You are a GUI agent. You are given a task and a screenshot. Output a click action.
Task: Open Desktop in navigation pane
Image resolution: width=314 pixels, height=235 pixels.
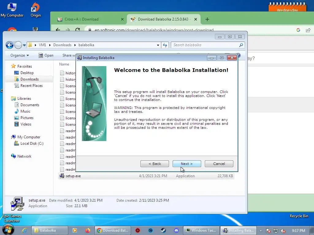[27, 73]
